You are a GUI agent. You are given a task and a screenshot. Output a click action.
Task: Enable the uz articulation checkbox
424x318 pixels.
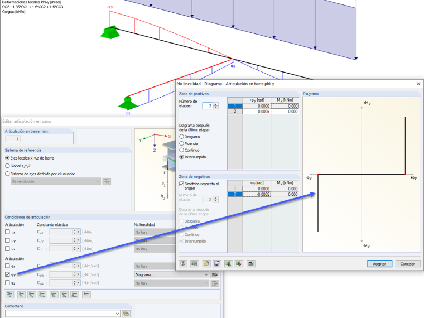pos(7,248)
